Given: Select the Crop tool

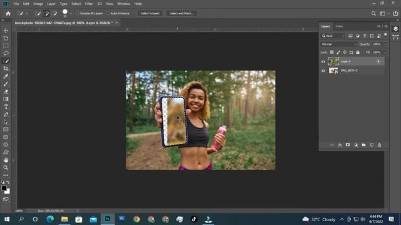Looking at the screenshot, I should click(6, 68).
